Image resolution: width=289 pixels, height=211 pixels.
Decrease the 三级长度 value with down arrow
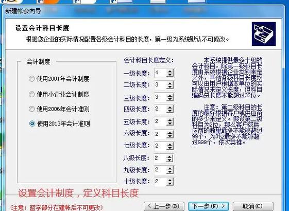point(170,99)
